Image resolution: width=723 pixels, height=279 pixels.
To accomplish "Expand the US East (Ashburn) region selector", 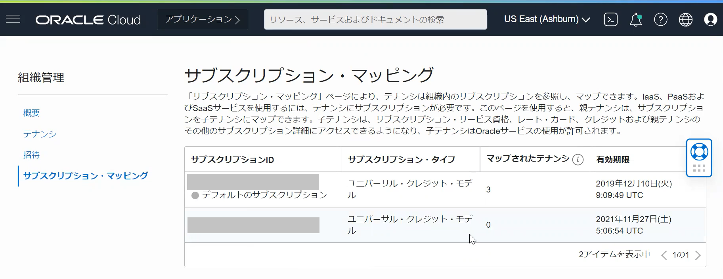I will pyautogui.click(x=547, y=19).
